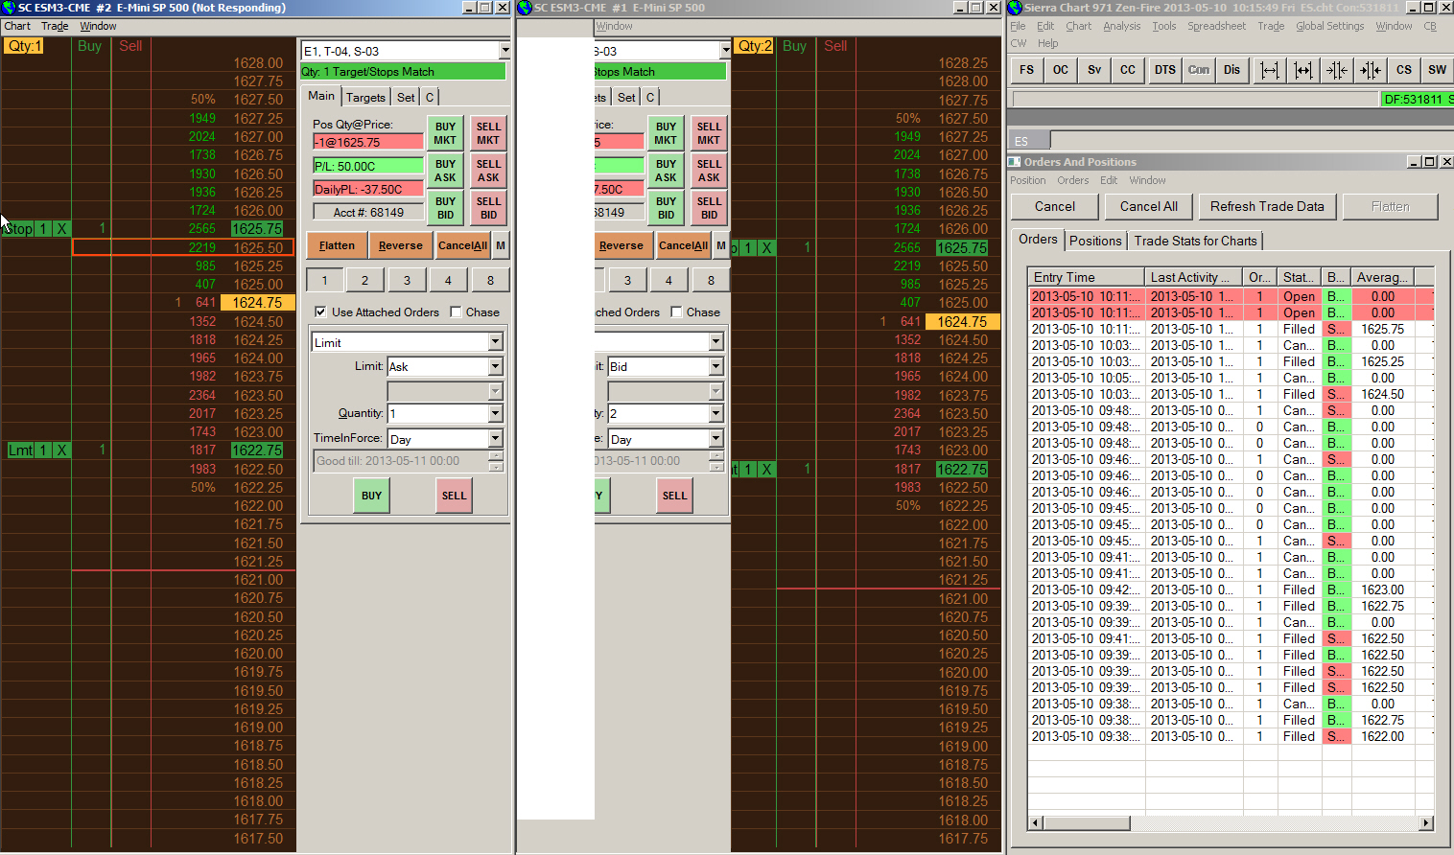
Task: Toggle Use Attached Orders checkbox in #2 window
Action: click(x=320, y=312)
